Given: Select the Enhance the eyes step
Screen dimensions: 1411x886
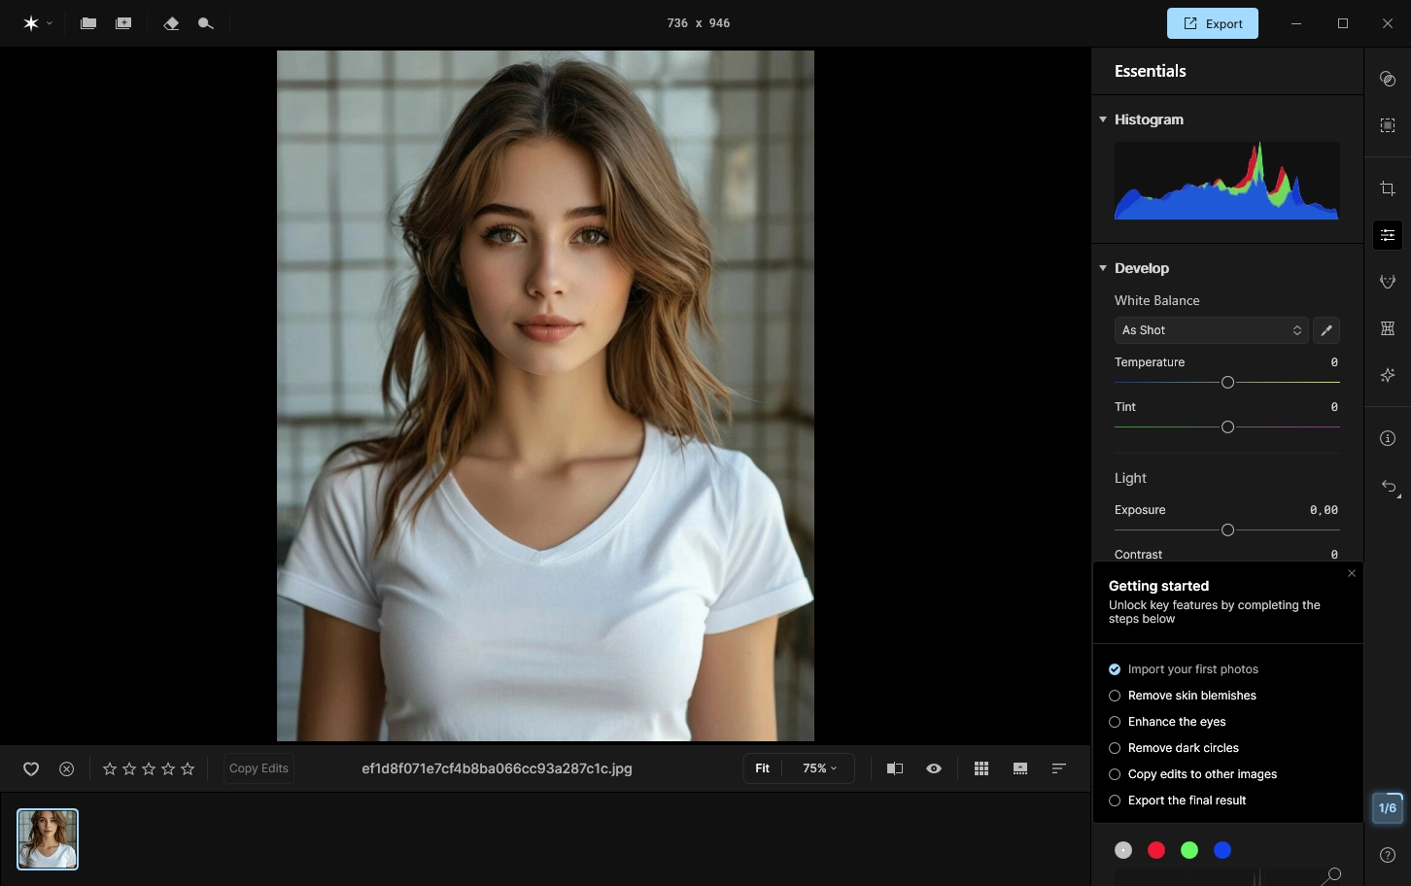Looking at the screenshot, I should [x=1176, y=722].
